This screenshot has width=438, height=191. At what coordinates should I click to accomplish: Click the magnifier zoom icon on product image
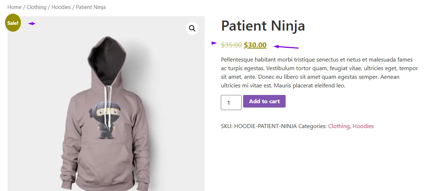pyautogui.click(x=192, y=28)
